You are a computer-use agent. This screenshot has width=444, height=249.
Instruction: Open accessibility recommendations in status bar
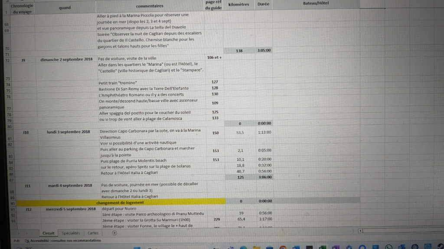tap(63, 240)
